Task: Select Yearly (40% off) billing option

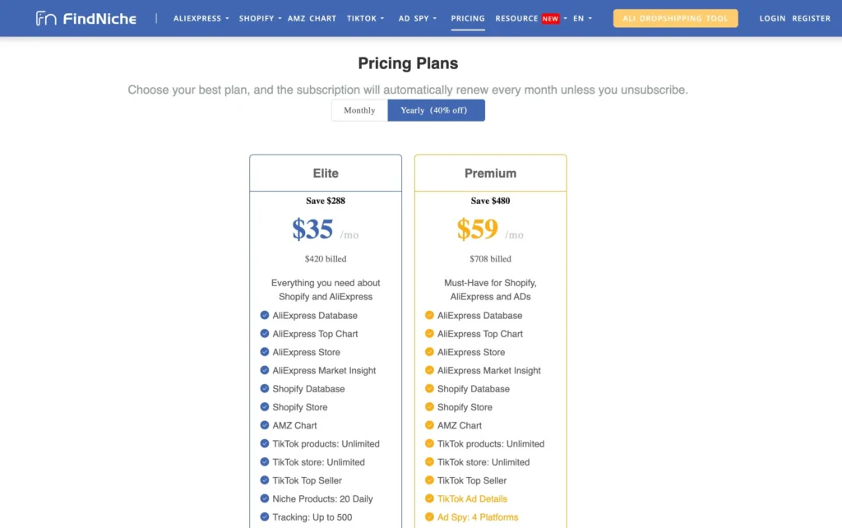Action: (x=436, y=110)
